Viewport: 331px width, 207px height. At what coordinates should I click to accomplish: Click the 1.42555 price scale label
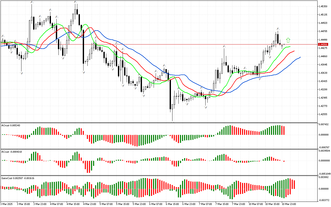[x=323, y=114]
